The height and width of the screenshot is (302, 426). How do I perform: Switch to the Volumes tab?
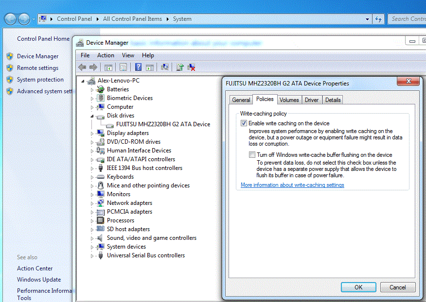289,100
